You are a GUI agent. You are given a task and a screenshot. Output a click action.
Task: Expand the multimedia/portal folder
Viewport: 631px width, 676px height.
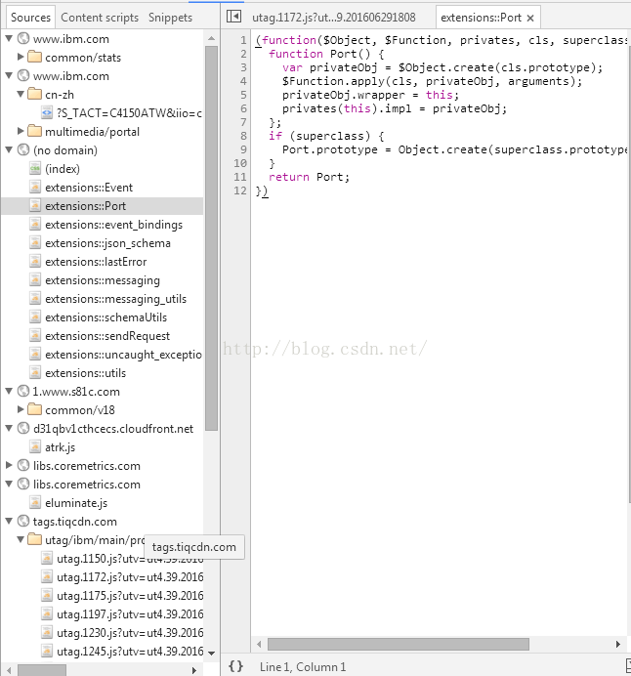coord(21,131)
